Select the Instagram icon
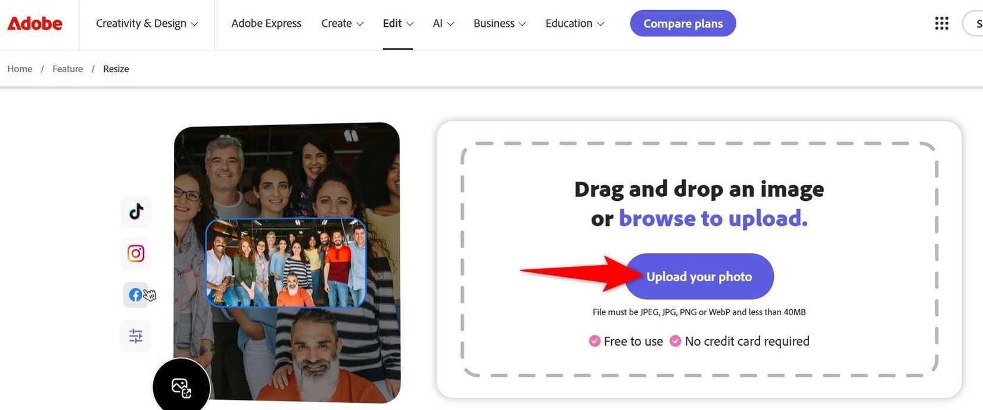 point(136,253)
